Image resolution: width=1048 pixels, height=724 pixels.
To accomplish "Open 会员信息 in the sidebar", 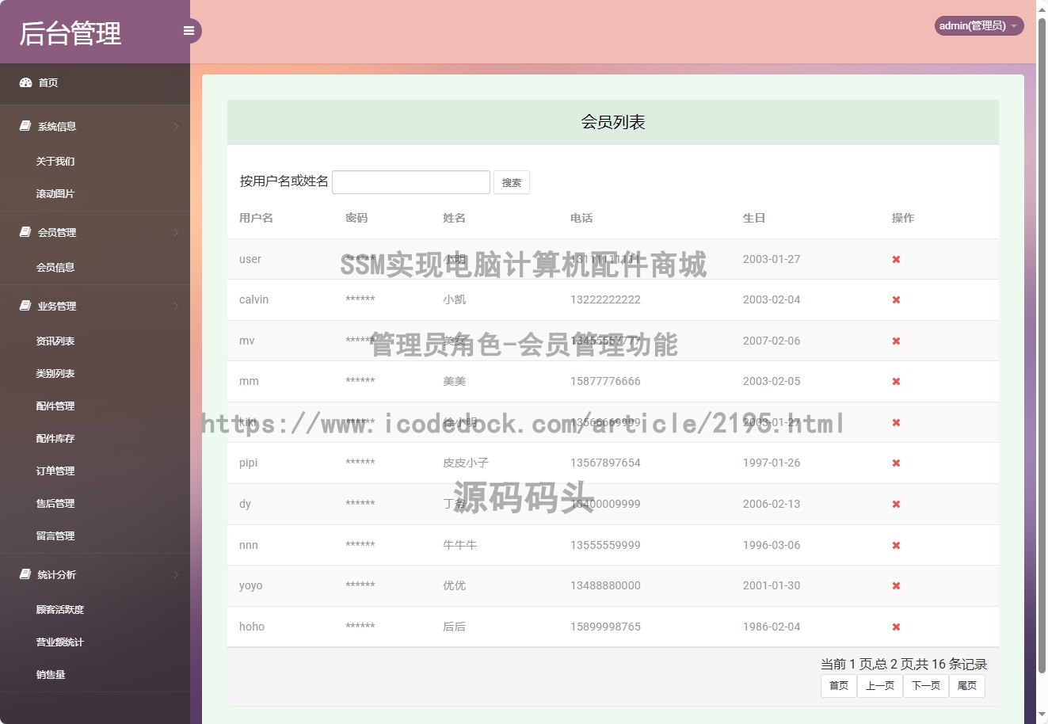I will pos(55,267).
